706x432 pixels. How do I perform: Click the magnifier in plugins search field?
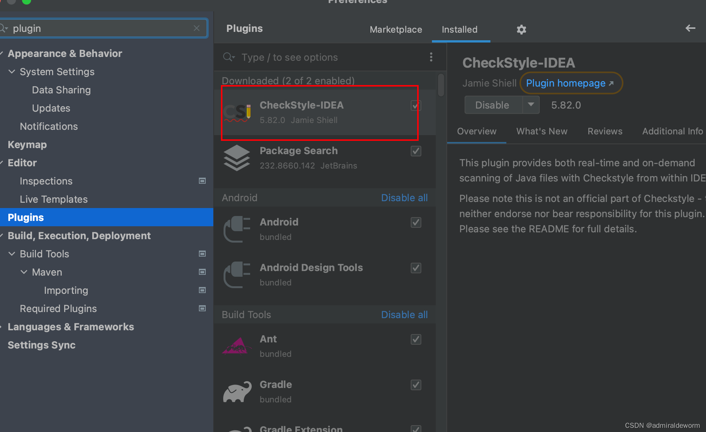(x=229, y=57)
